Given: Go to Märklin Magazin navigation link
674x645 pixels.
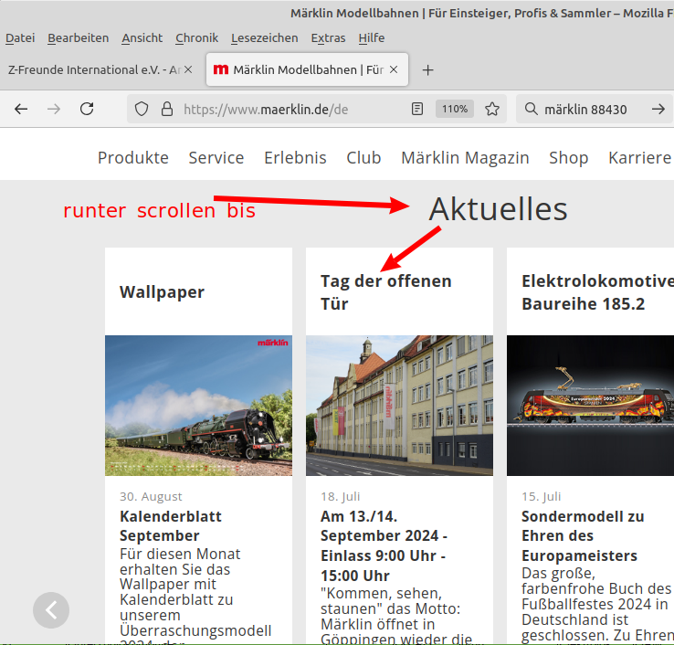Looking at the screenshot, I should pyautogui.click(x=465, y=157).
